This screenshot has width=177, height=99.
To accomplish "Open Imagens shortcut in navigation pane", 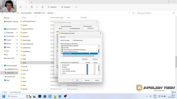I will [9, 40].
